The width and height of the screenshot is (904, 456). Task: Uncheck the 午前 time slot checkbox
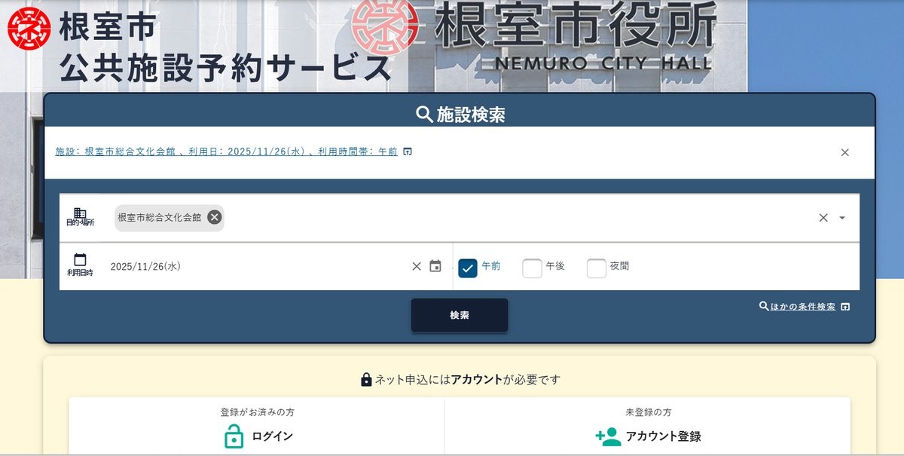coord(468,268)
